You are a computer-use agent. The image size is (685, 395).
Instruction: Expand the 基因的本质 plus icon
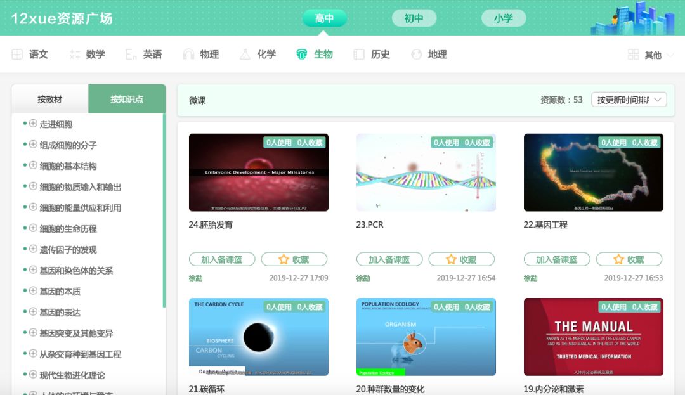[33, 290]
